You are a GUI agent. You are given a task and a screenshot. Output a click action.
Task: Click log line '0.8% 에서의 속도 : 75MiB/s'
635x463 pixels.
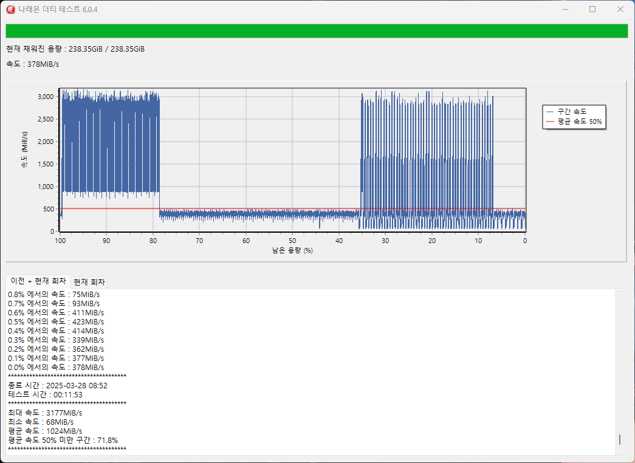(x=54, y=295)
